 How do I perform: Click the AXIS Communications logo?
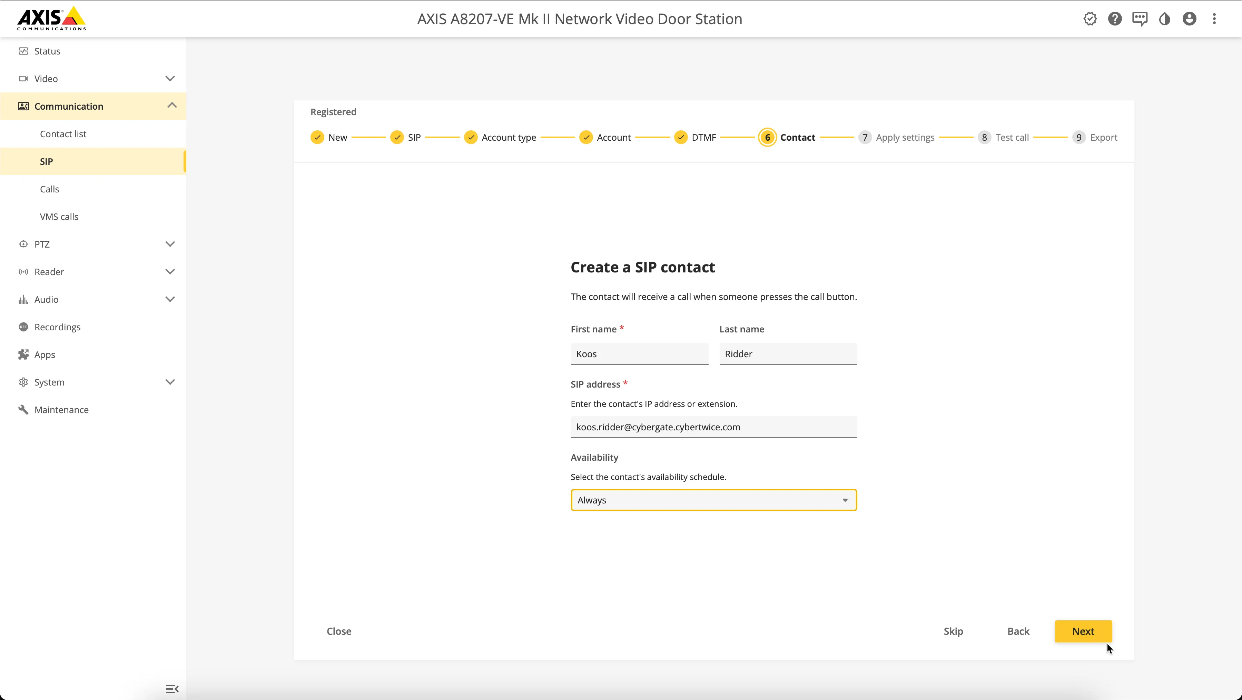(x=52, y=18)
